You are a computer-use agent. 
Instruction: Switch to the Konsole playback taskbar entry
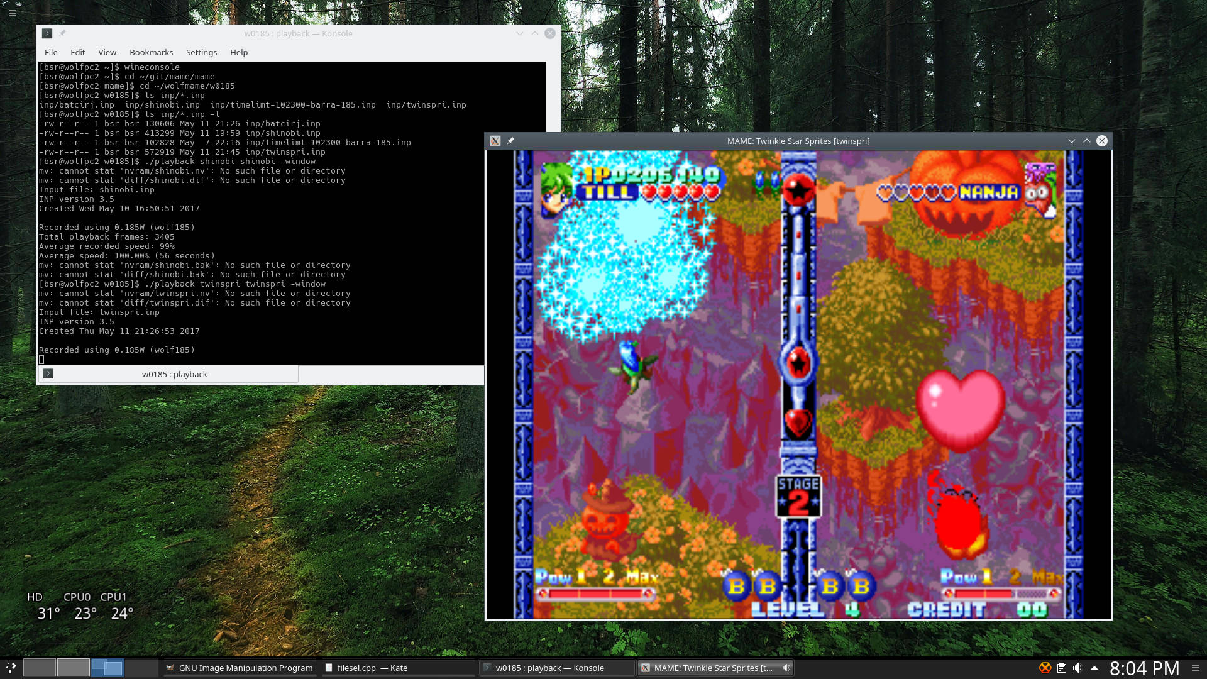556,668
